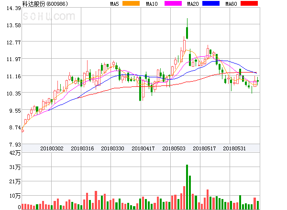Click the 10万 volume axis label
Viewport: 287px width, 210px height.
pyautogui.click(x=15, y=196)
